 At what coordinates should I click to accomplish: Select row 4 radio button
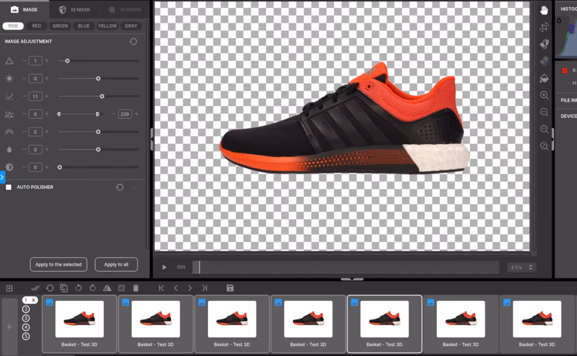click(x=26, y=327)
